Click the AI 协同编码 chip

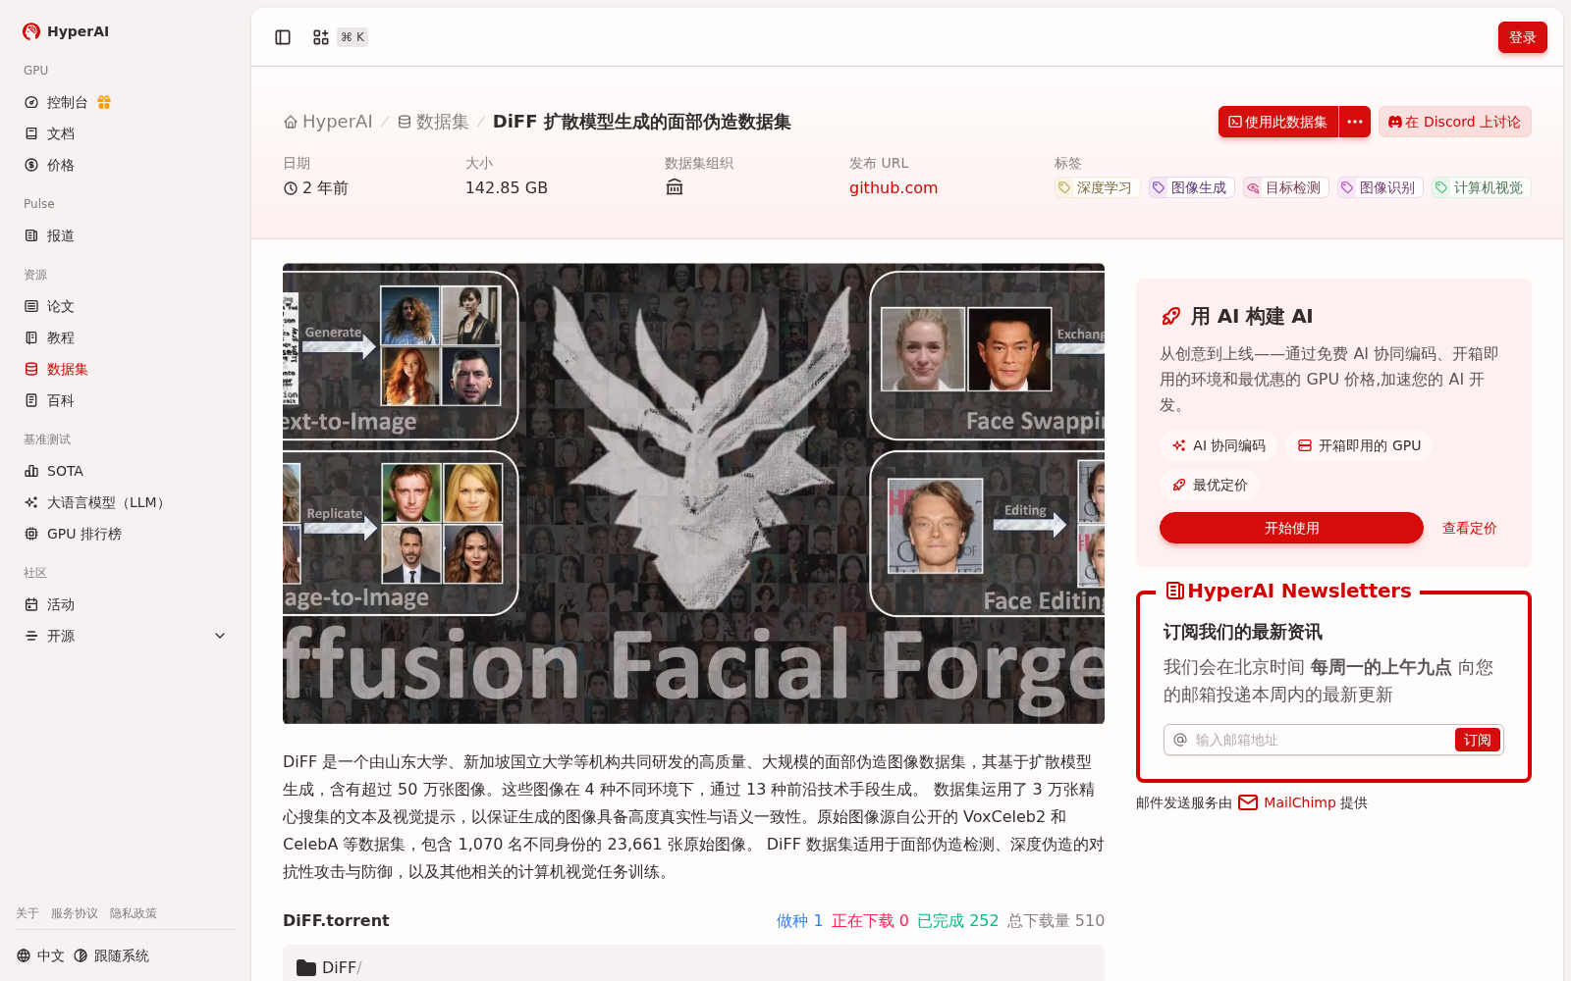(1219, 445)
